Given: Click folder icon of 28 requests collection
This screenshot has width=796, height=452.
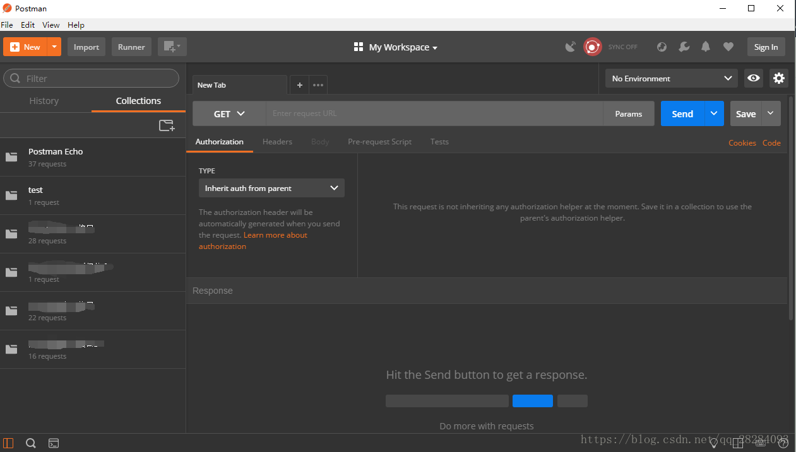Looking at the screenshot, I should 11,234.
